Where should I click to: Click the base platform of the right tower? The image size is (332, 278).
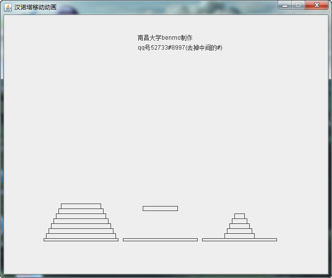[239, 240]
